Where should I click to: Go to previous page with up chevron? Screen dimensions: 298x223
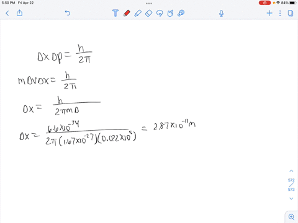[291, 171]
